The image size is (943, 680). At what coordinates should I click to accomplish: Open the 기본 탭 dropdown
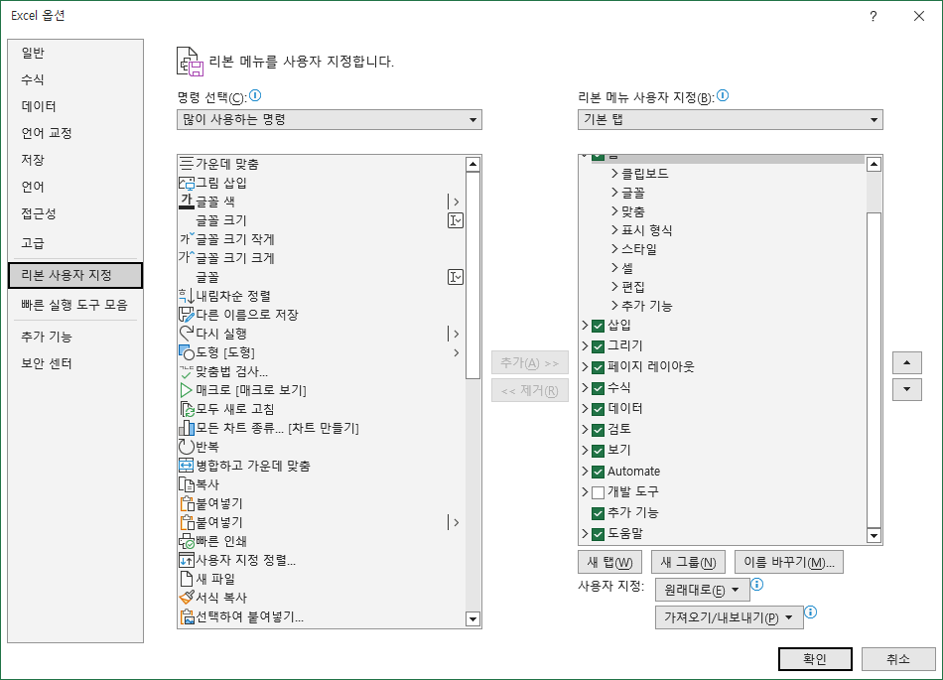(x=731, y=120)
